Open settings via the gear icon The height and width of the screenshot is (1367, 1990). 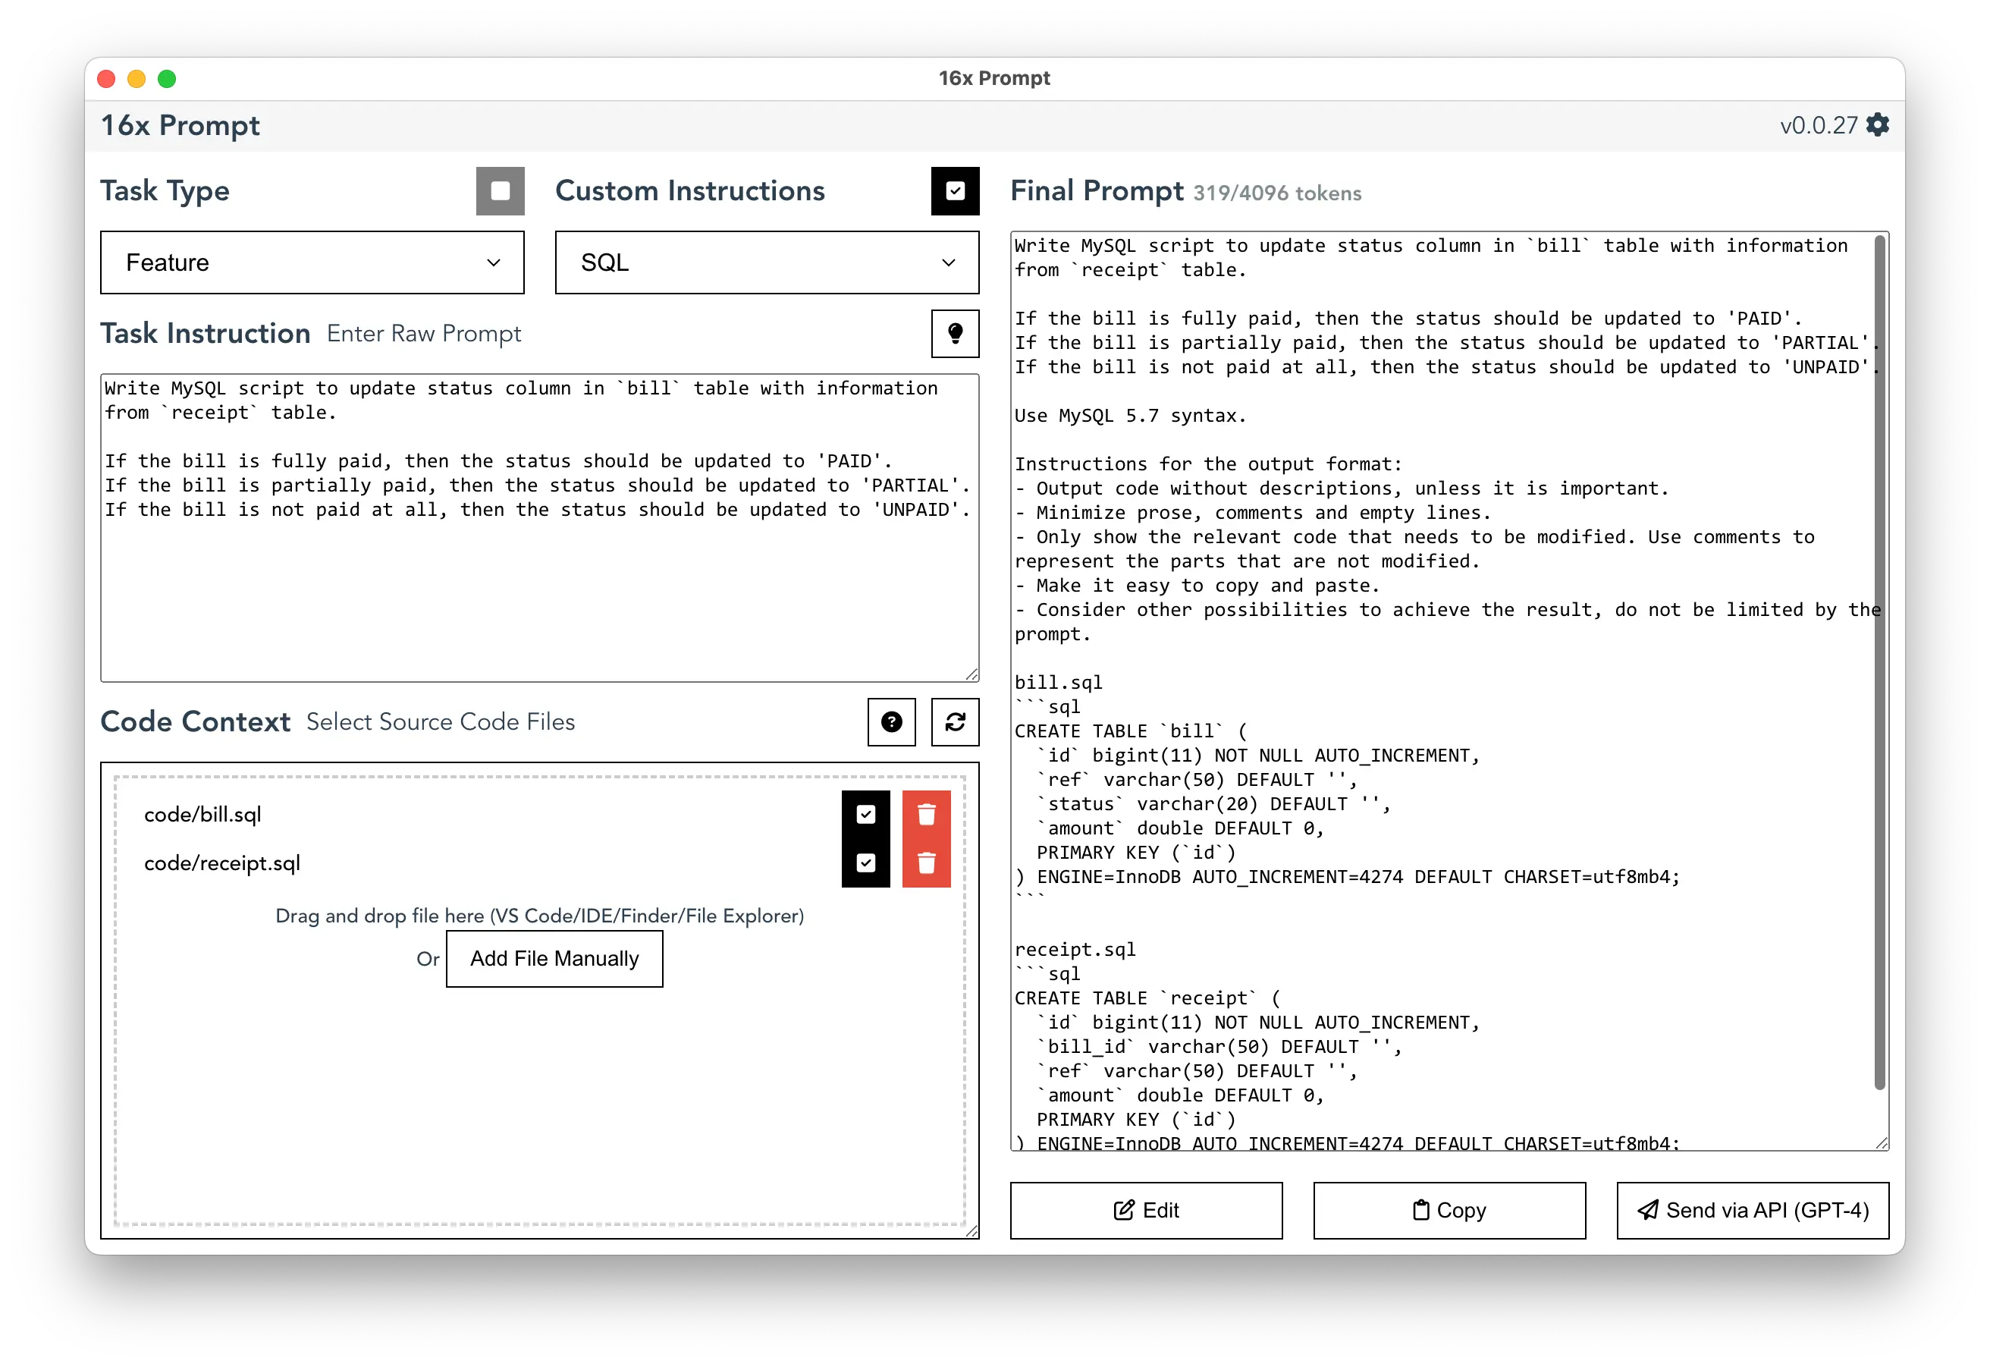tap(1877, 125)
